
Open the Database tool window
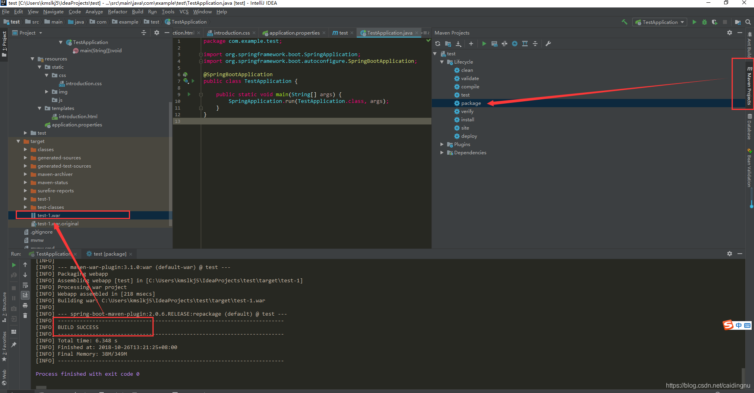(750, 127)
